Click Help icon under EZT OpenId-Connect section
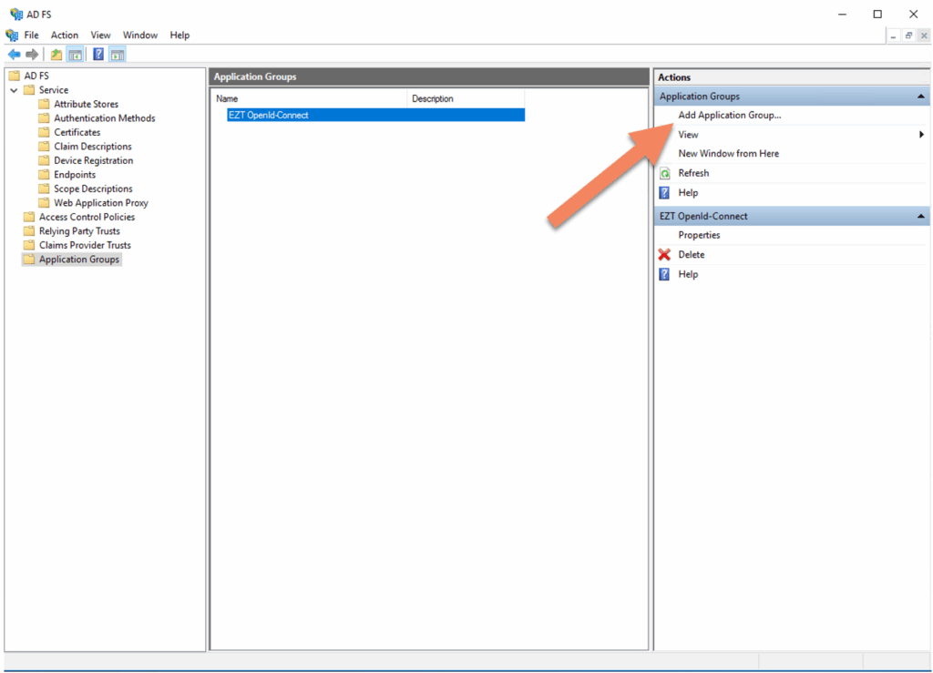Viewport: 933px width, 673px height. (x=664, y=274)
